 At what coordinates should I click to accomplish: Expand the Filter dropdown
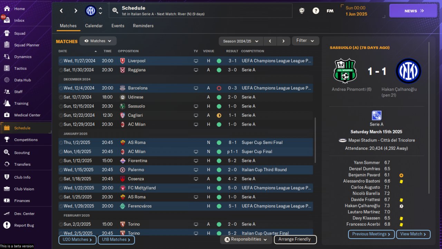pos(305,41)
